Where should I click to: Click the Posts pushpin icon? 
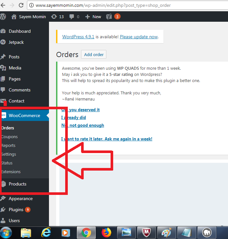pos(3,57)
